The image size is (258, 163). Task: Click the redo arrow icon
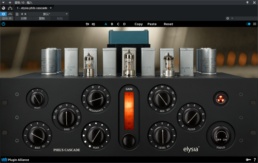coord(93,24)
